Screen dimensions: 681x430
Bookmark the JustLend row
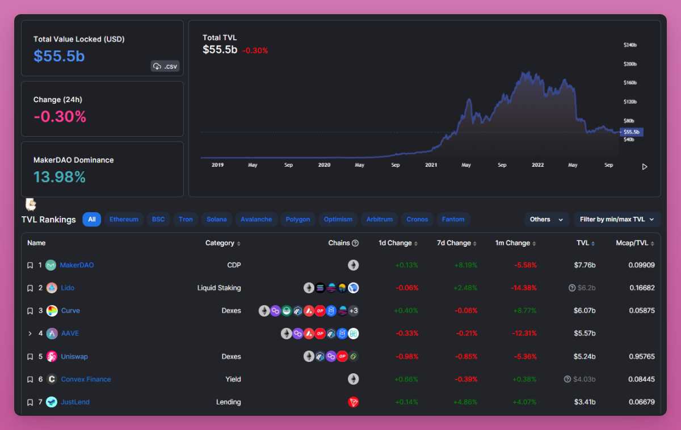pyautogui.click(x=30, y=402)
